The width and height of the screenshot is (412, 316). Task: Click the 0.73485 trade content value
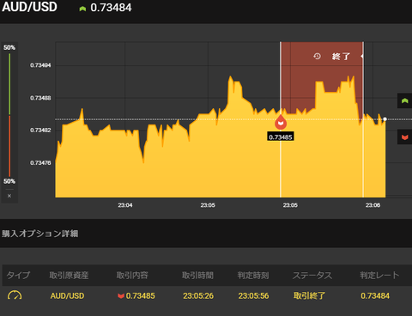[x=141, y=295]
